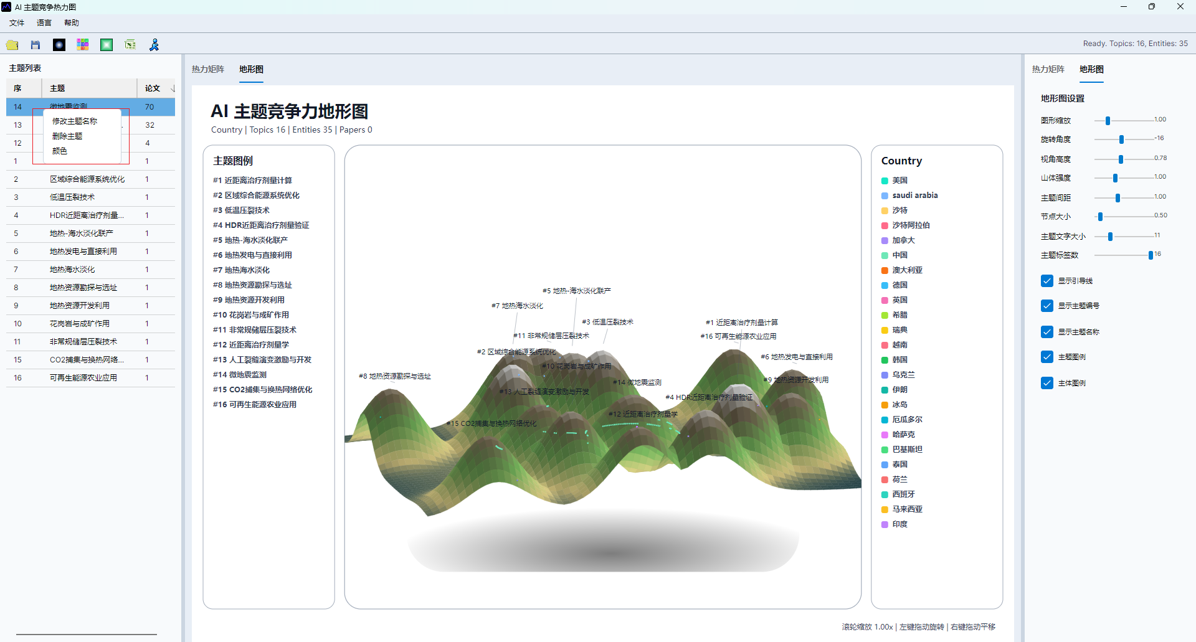Screen dimensions: 1196x642
Task: Switch to 热力矩阵 tab in right settings panel
Action: (1048, 69)
